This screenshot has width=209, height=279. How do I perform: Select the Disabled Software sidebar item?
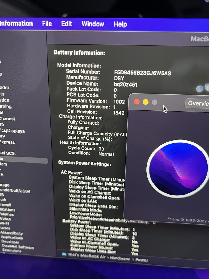coord(18,247)
